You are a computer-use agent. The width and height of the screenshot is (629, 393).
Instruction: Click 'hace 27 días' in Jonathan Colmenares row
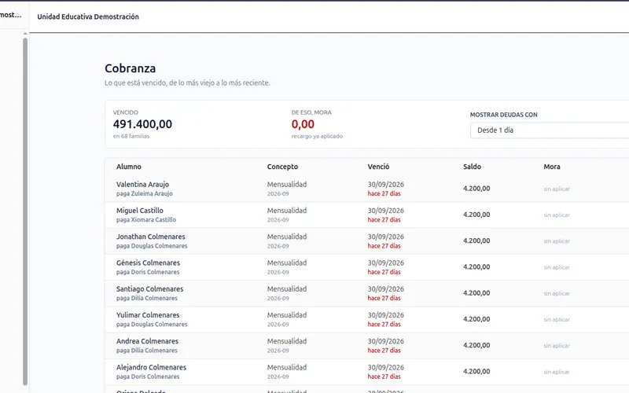[384, 246]
